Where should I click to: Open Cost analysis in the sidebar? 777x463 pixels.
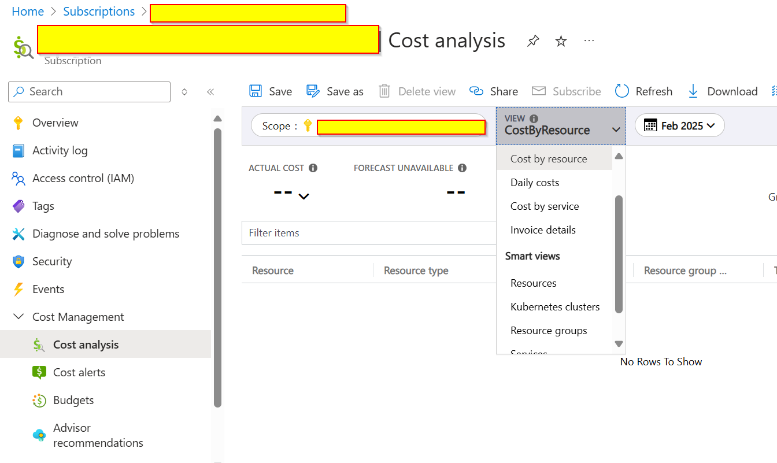coord(105,345)
